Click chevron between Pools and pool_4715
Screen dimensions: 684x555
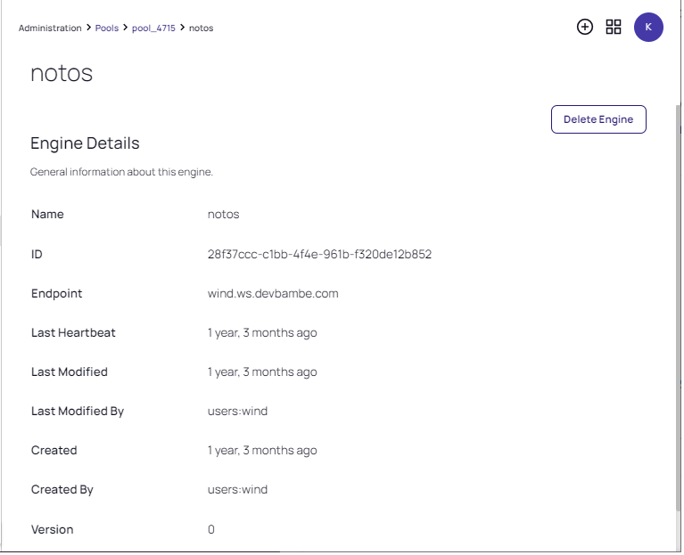coord(126,29)
